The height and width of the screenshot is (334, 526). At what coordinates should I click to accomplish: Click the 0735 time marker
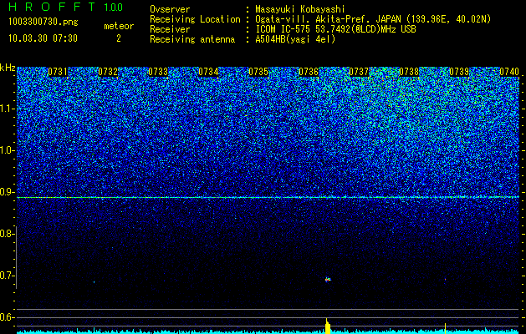point(258,72)
